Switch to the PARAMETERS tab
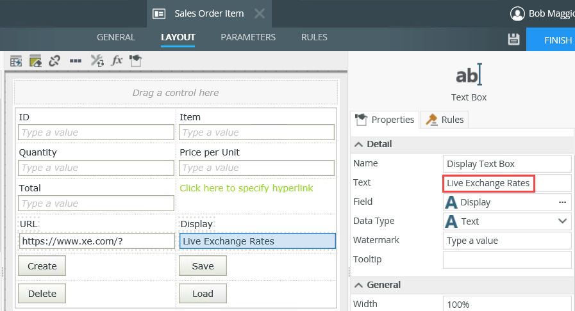This screenshot has width=575, height=311. point(248,38)
